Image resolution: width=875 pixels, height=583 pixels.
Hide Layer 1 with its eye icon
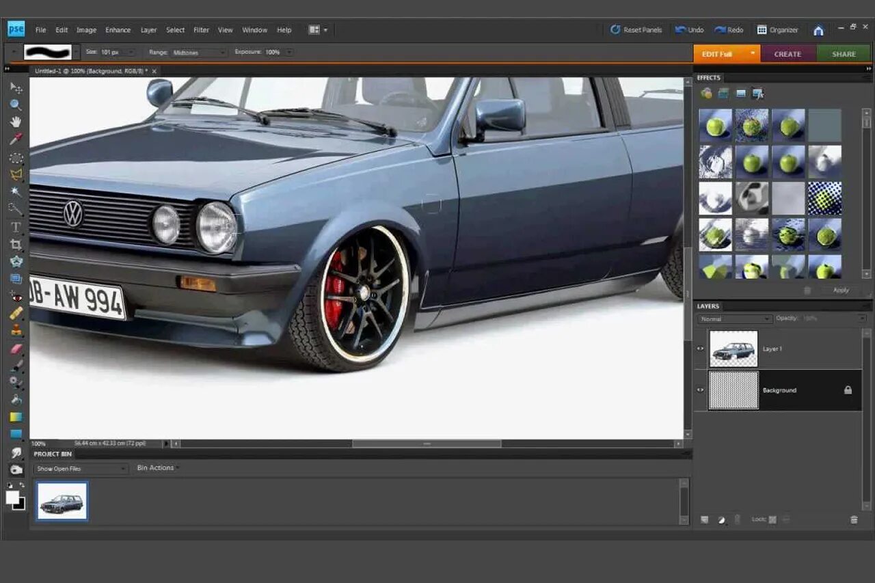tap(700, 349)
